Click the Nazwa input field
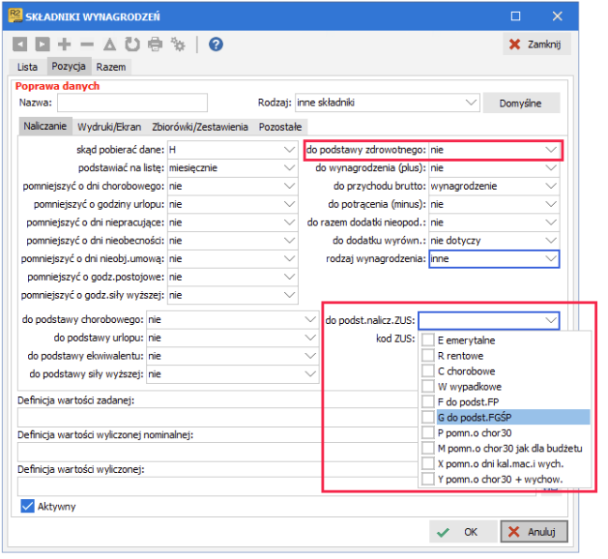Viewport: 608px width, 559px height. pyautogui.click(x=132, y=103)
